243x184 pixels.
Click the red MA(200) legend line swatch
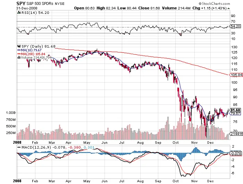pyautogui.click(x=19, y=54)
